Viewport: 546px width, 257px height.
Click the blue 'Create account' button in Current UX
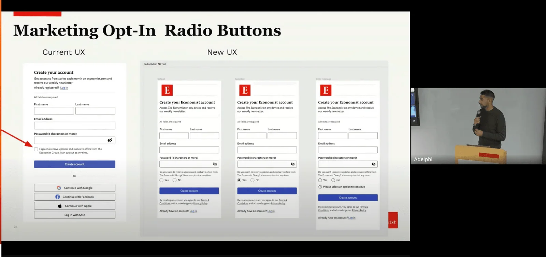(x=74, y=164)
